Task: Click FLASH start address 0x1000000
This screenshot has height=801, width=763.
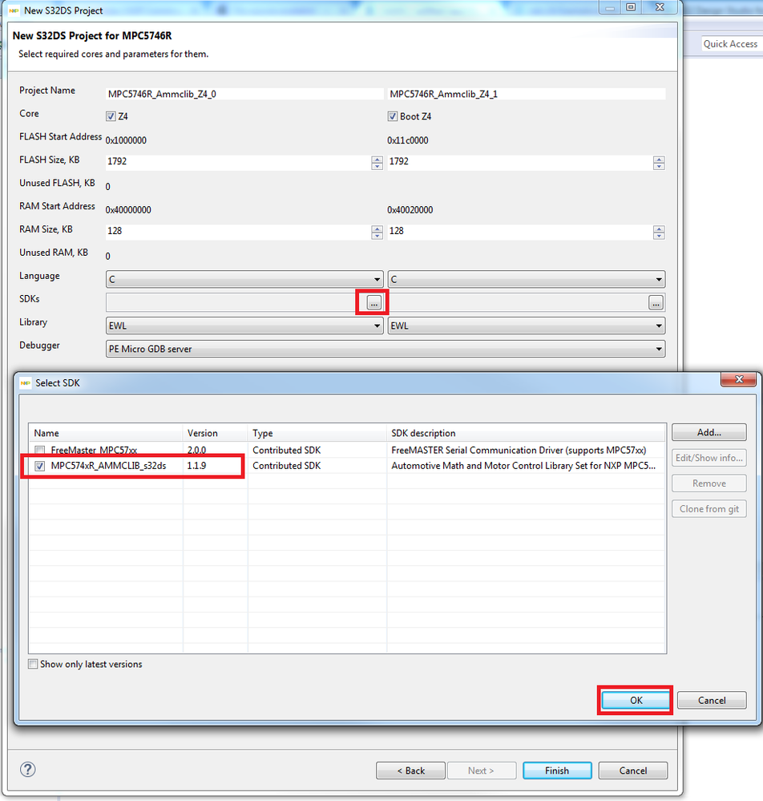Action: [x=126, y=140]
